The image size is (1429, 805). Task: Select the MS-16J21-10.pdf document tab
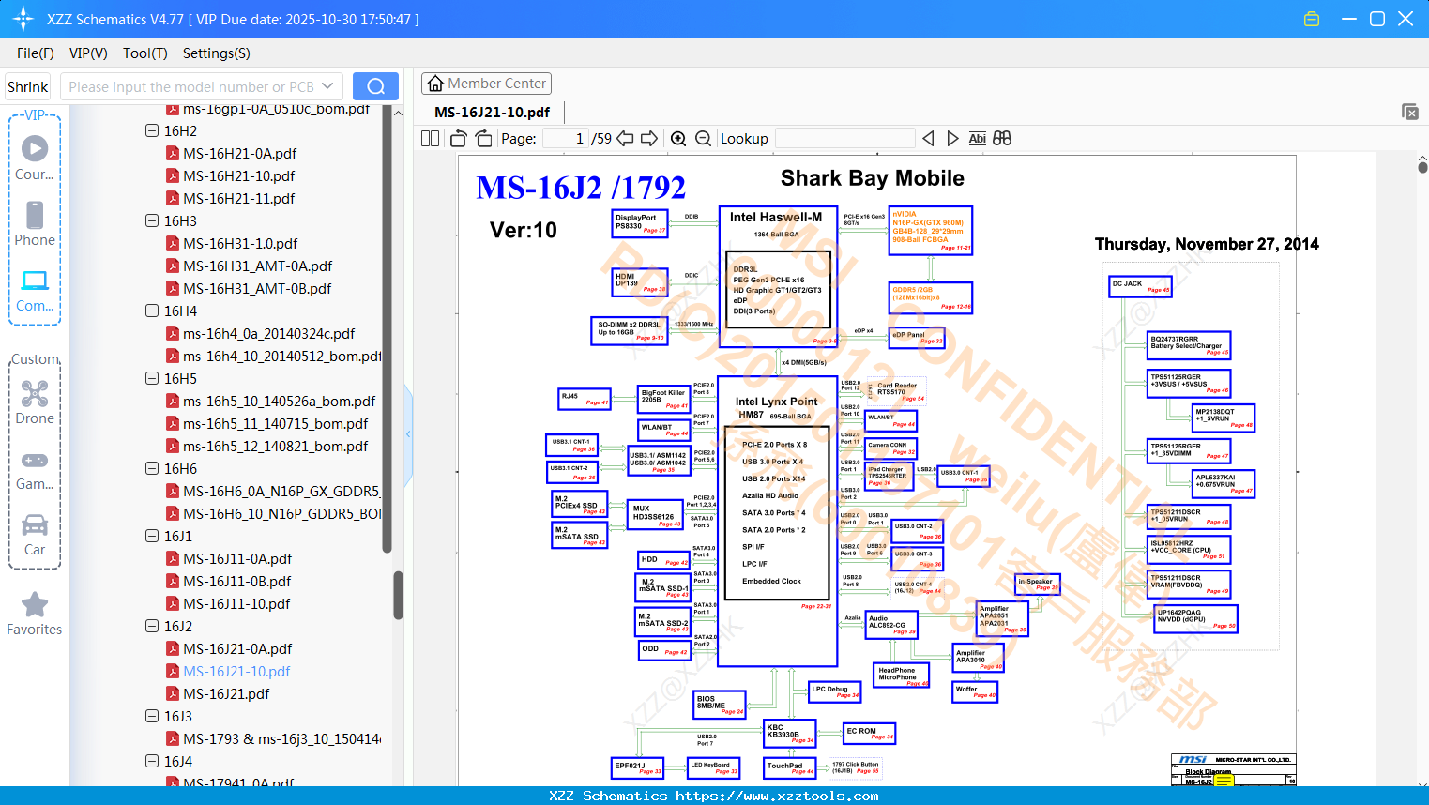coord(493,113)
